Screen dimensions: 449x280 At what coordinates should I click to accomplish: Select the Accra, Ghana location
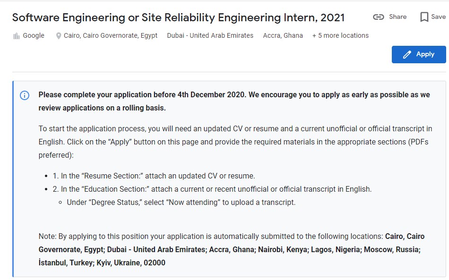pyautogui.click(x=283, y=35)
